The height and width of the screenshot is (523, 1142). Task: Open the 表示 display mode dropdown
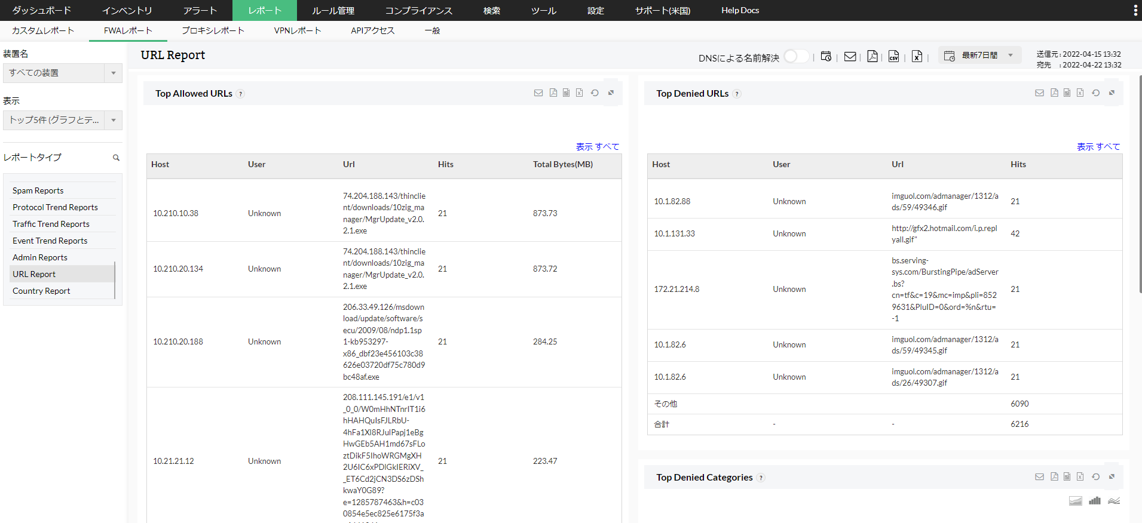(x=63, y=120)
